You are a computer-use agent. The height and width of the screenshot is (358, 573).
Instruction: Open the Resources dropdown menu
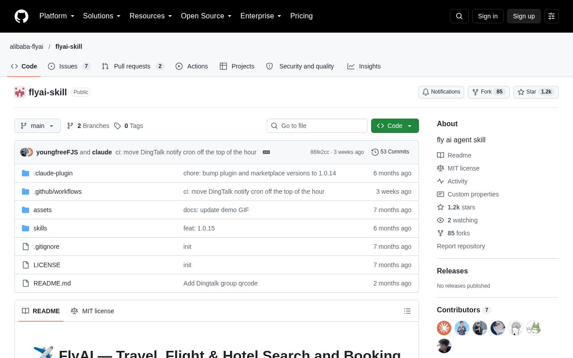[x=151, y=16]
